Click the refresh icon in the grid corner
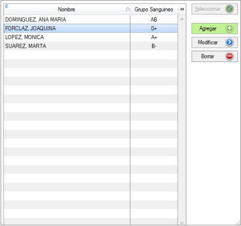The image size is (241, 226). coord(7,6)
